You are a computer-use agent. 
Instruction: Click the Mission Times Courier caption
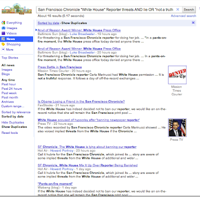click(x=176, y=91)
